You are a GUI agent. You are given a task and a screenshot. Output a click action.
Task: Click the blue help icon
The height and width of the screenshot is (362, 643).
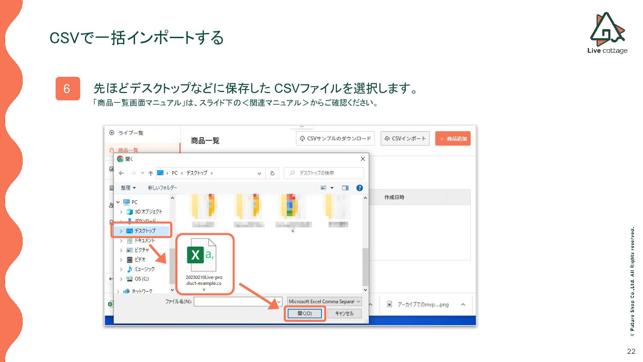click(x=360, y=188)
